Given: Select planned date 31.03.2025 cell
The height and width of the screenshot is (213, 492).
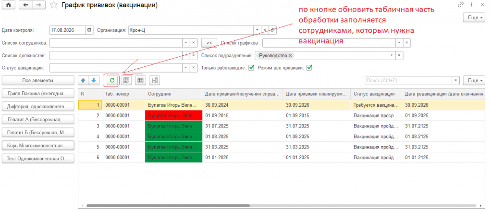Looking at the screenshot, I should pyautogui.click(x=317, y=147).
